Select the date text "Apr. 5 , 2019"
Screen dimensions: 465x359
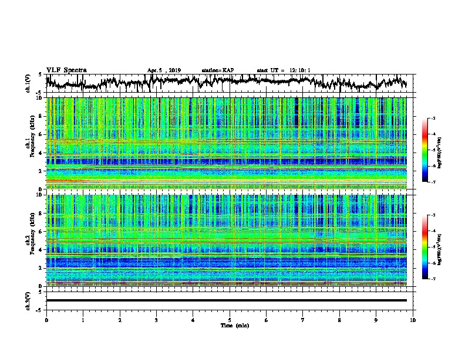[x=164, y=70]
